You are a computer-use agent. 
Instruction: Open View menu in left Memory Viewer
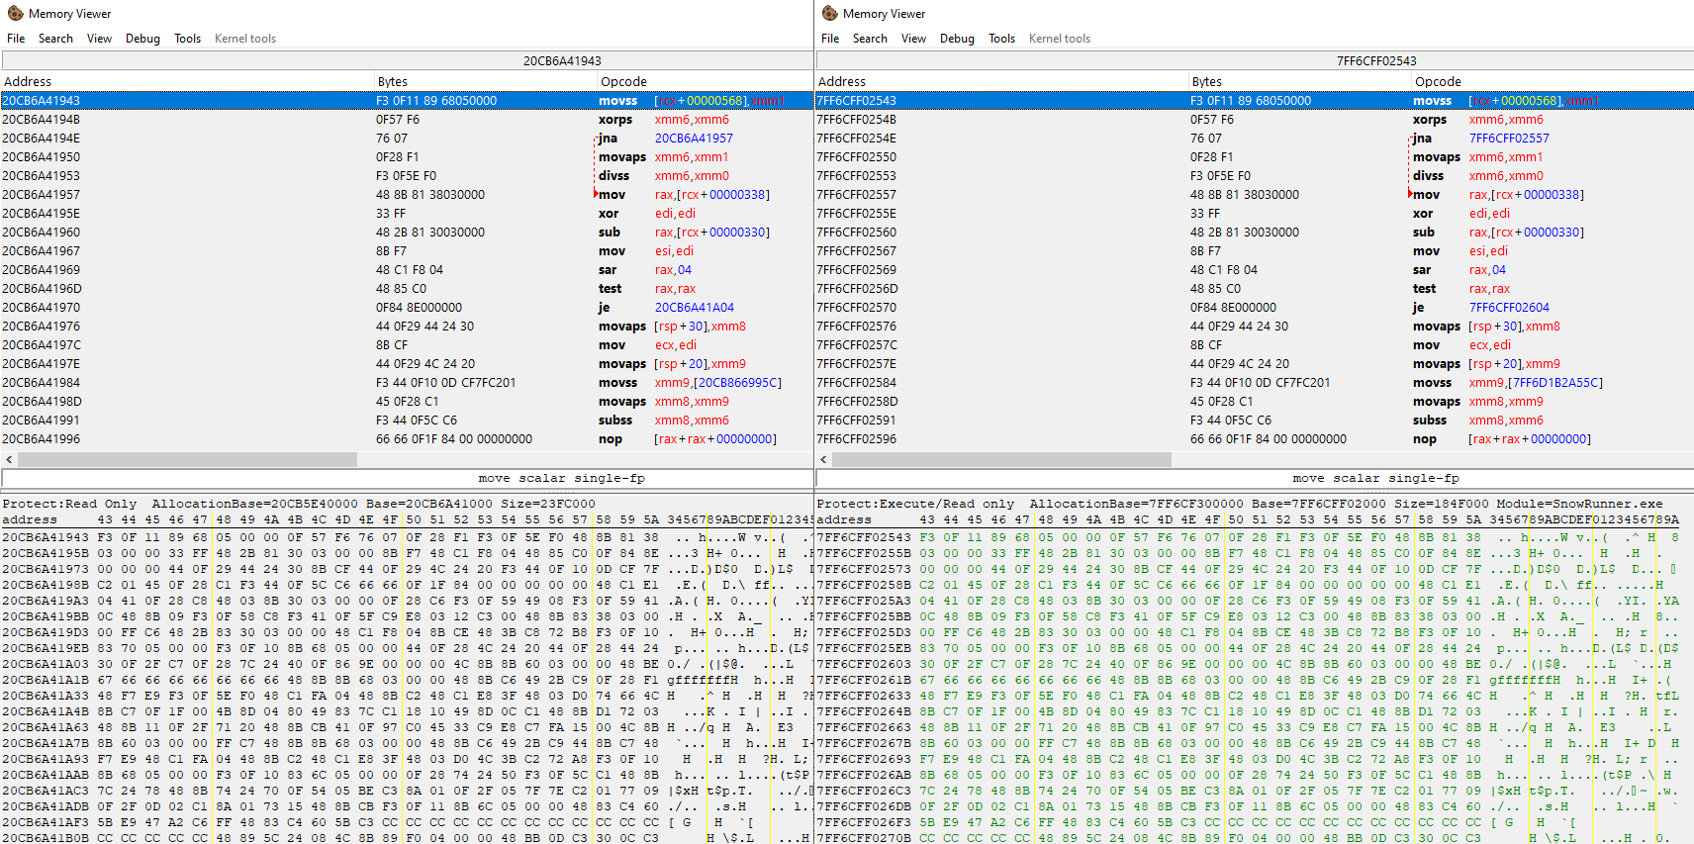[99, 39]
